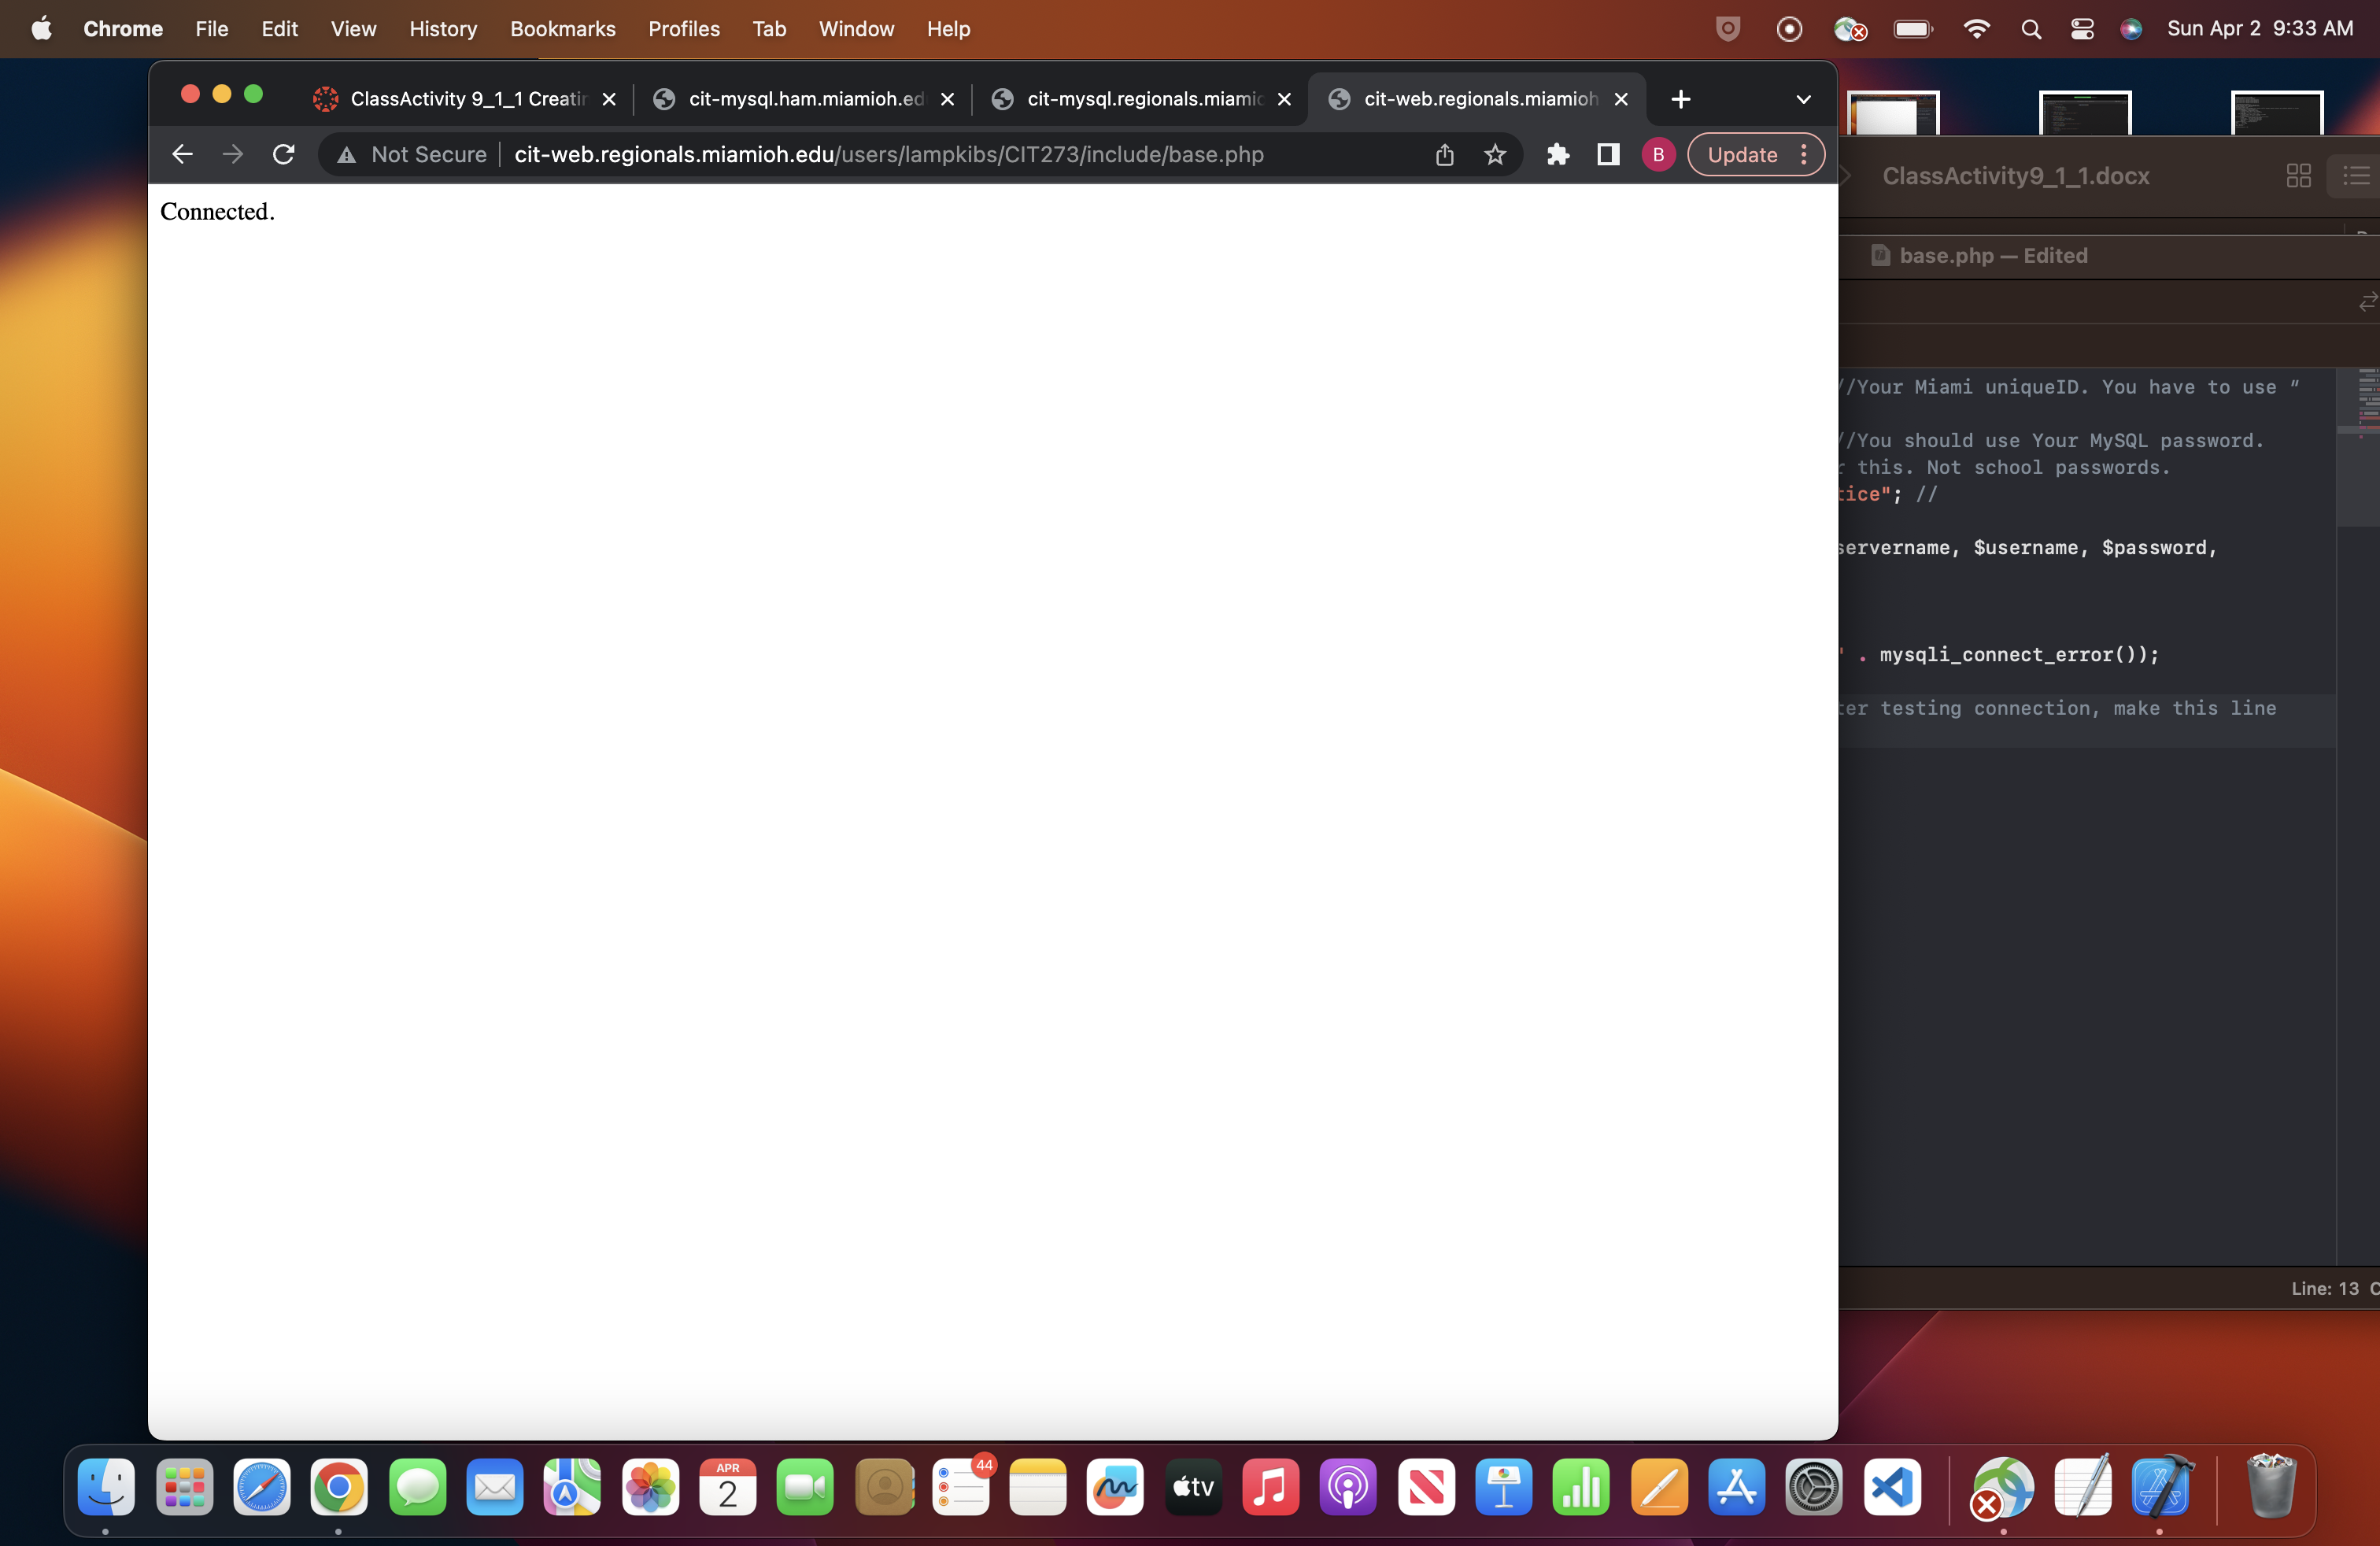Open Calendar showing APR 2
The image size is (2380, 1546).
click(x=727, y=1488)
